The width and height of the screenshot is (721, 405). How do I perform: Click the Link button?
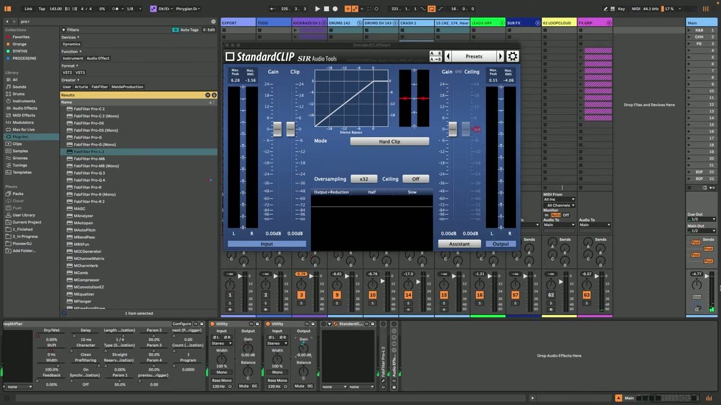28,9
